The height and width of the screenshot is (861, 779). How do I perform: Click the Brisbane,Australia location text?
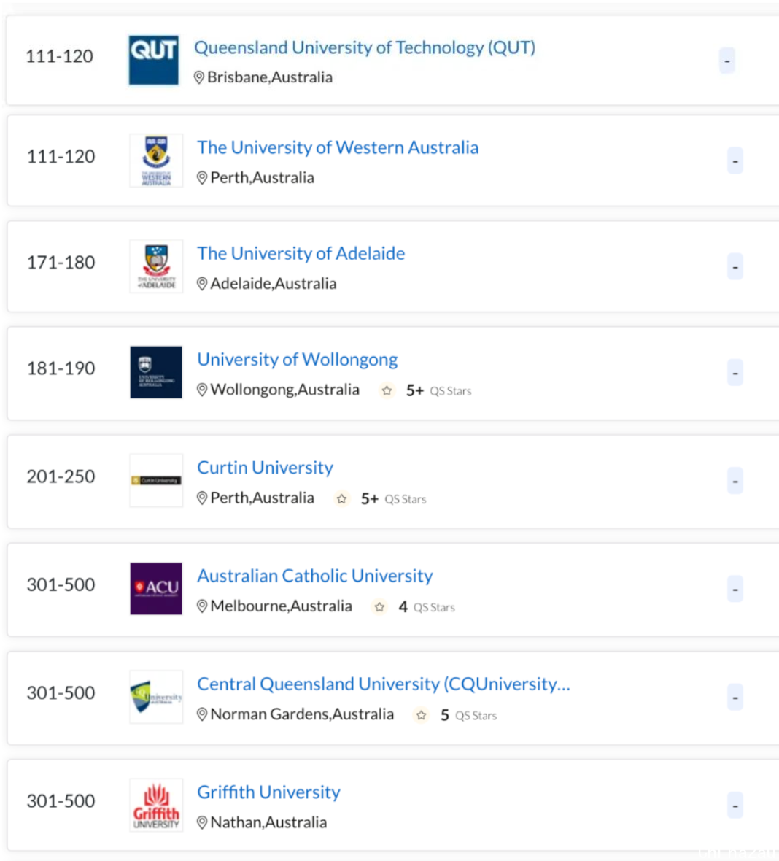(x=270, y=77)
